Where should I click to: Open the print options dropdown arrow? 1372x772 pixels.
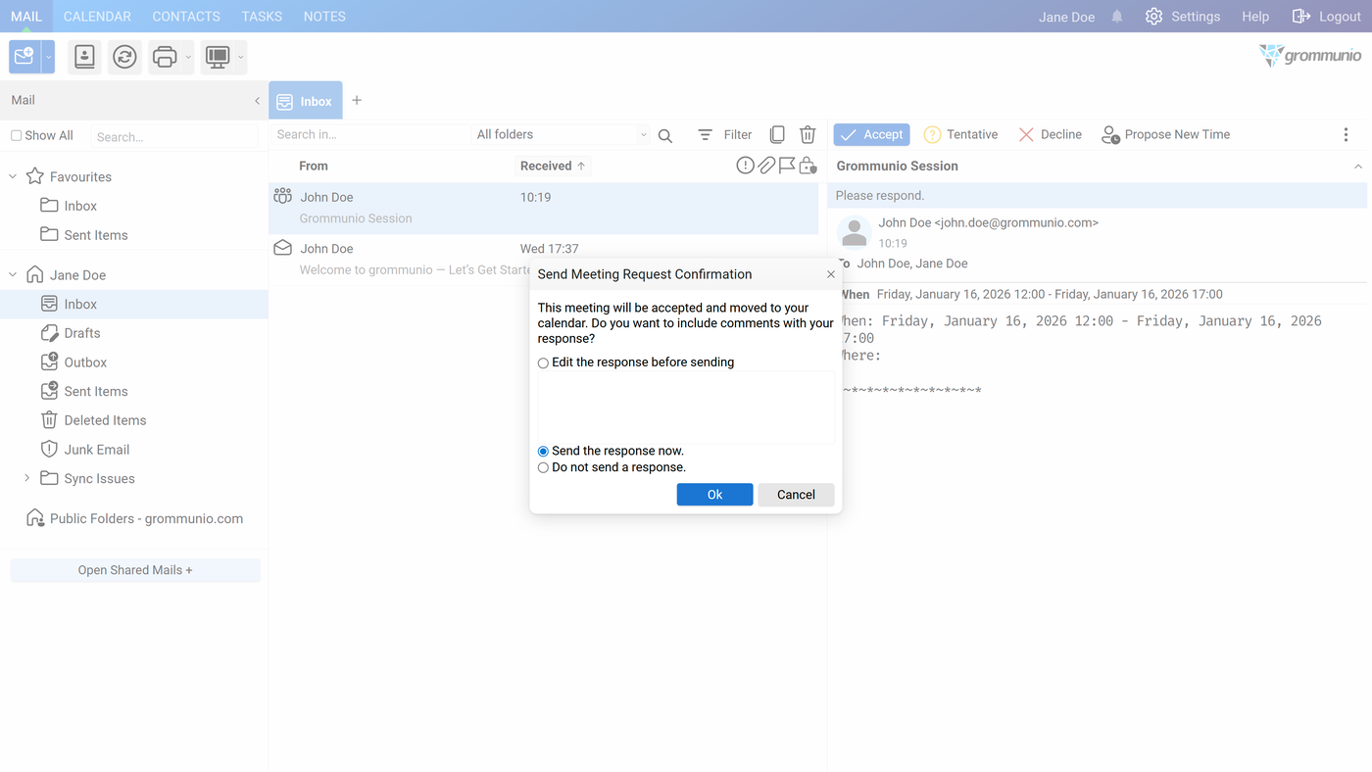[188, 57]
